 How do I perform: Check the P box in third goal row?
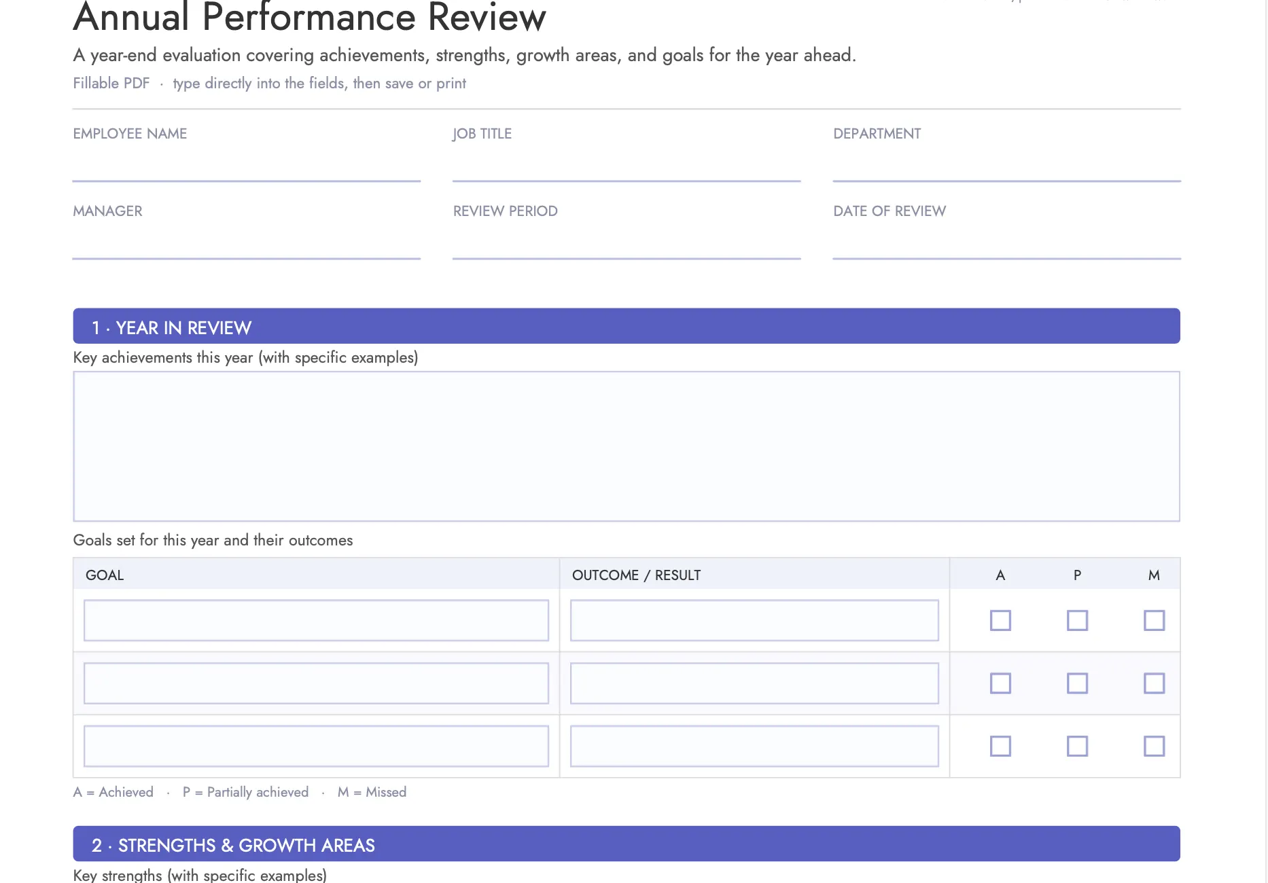(1077, 746)
